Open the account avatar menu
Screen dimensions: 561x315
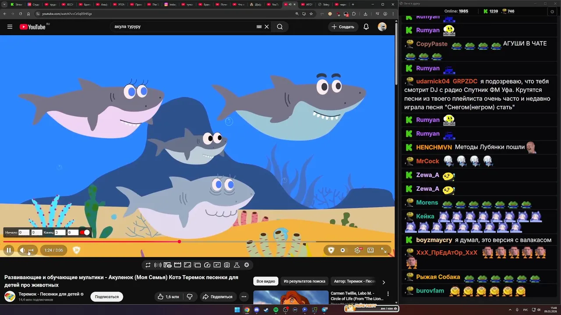[382, 27]
